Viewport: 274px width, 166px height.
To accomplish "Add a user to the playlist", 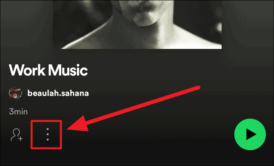I will point(17,134).
